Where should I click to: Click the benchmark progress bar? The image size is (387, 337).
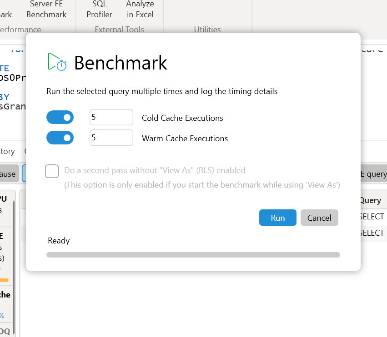193,255
